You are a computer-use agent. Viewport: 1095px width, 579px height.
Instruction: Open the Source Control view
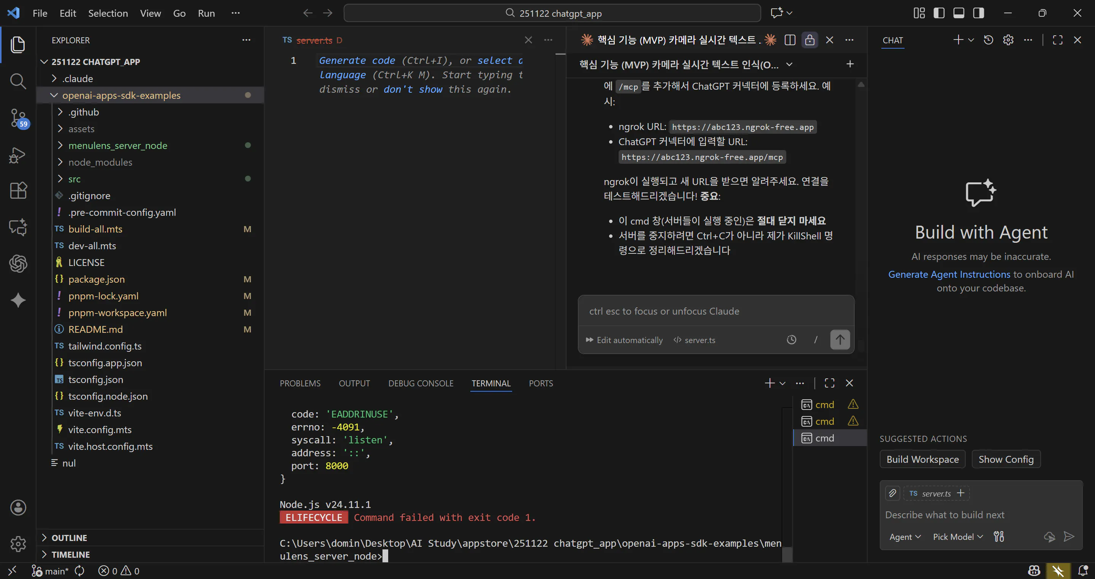coord(18,118)
